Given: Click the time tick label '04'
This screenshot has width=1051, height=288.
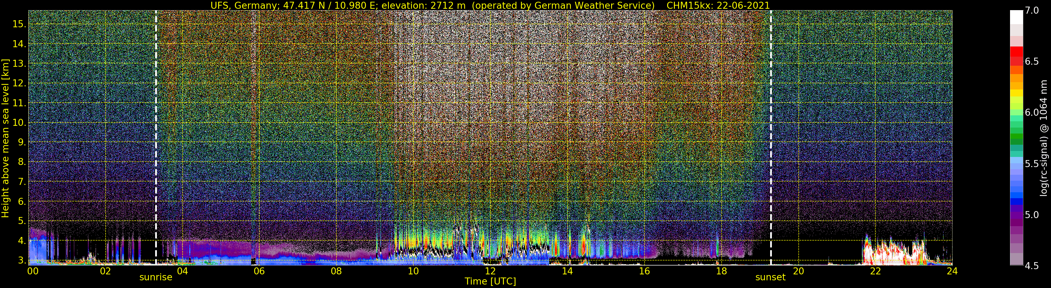Looking at the screenshot, I should coord(182,271).
